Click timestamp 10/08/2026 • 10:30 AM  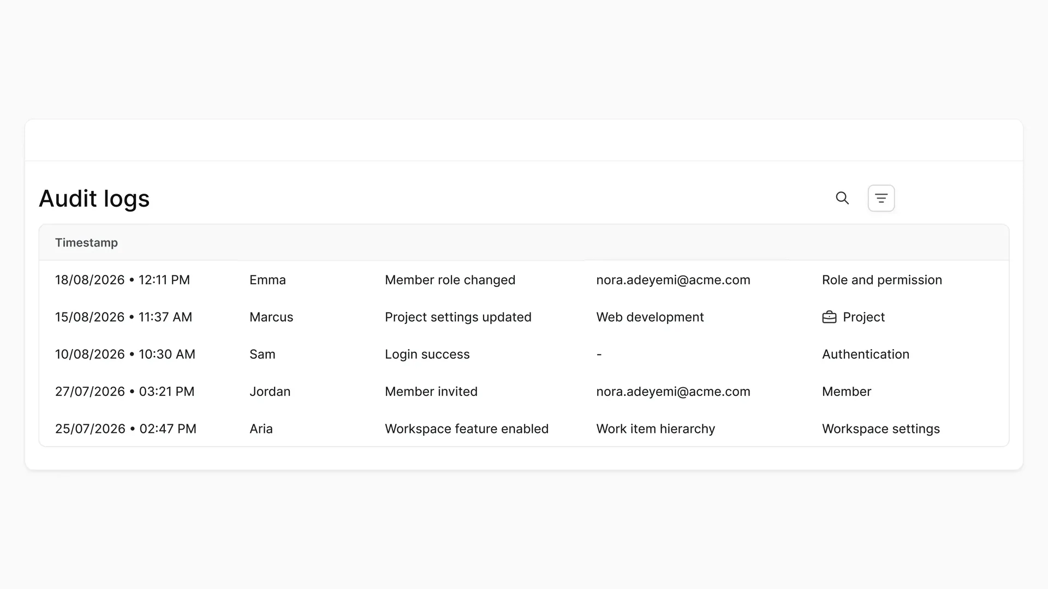click(x=125, y=354)
